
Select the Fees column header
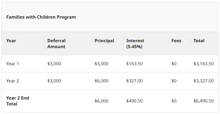click(176, 41)
